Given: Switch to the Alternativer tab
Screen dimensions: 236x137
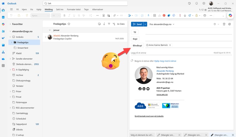Looking at the screenshot, I should pos(98,9).
